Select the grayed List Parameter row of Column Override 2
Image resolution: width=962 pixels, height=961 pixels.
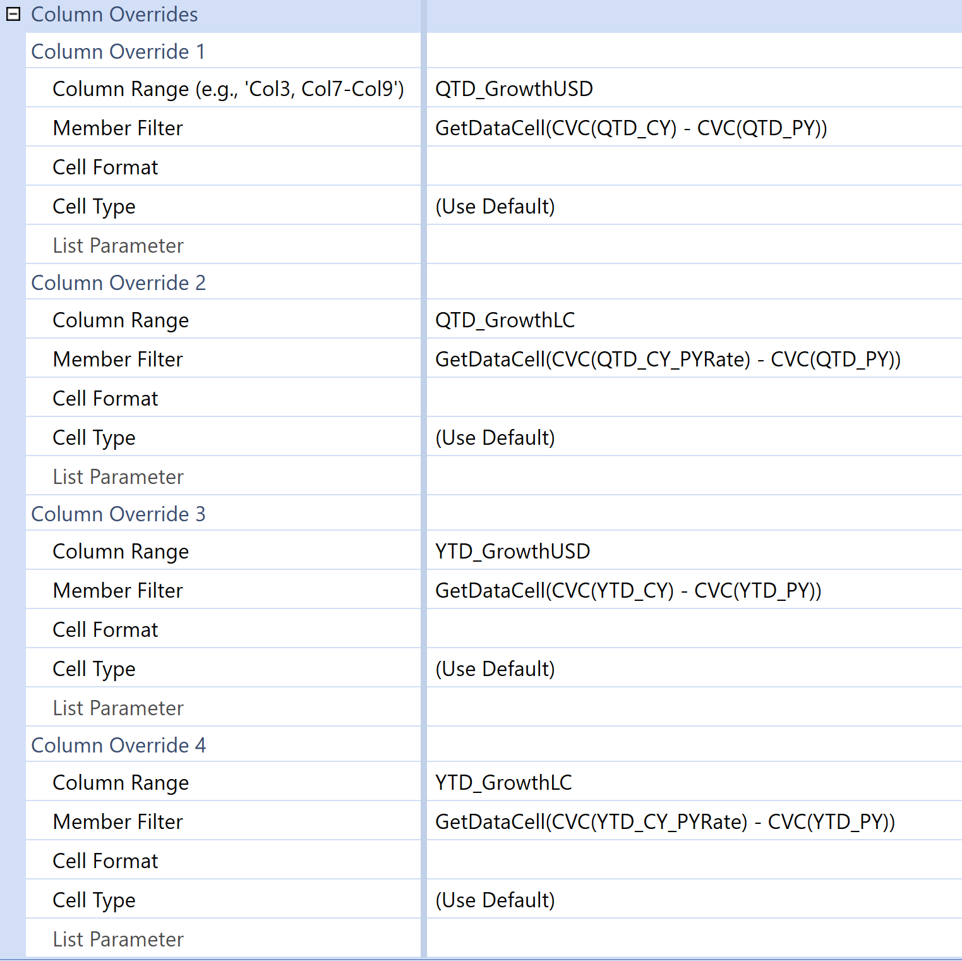coord(118,476)
